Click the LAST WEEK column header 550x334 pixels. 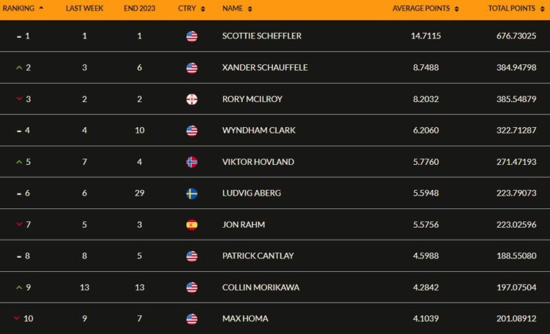(x=84, y=9)
